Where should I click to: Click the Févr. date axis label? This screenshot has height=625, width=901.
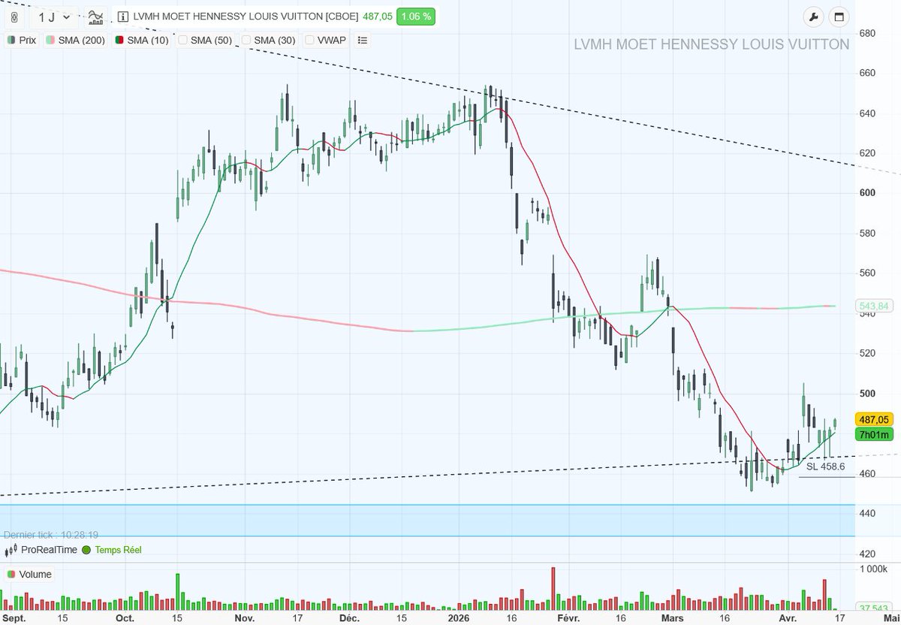[568, 618]
